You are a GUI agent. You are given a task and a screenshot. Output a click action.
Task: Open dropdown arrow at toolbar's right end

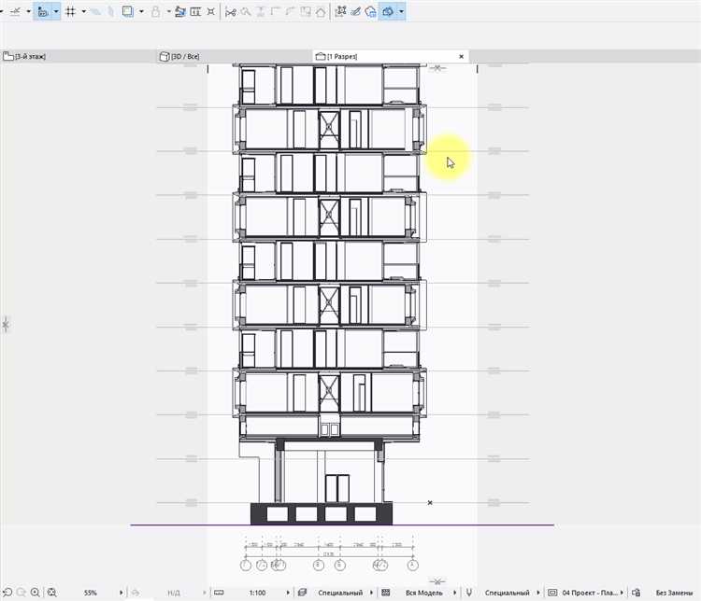(x=401, y=11)
